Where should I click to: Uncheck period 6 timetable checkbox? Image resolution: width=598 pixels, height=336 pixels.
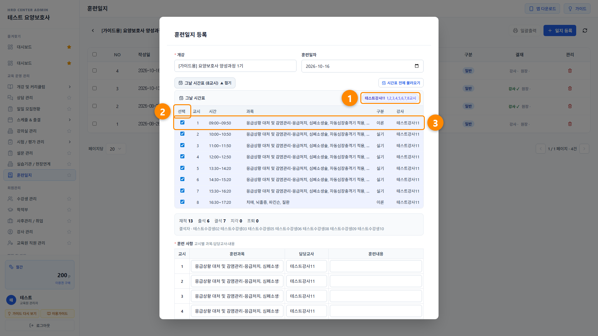pos(182,179)
